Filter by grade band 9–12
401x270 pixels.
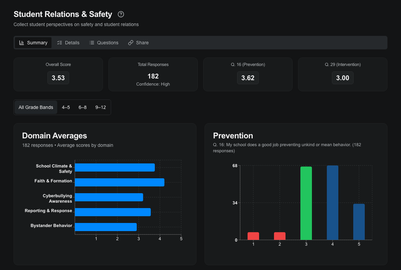101,107
